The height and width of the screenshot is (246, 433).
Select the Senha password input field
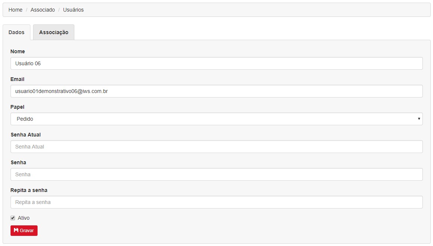(216, 174)
